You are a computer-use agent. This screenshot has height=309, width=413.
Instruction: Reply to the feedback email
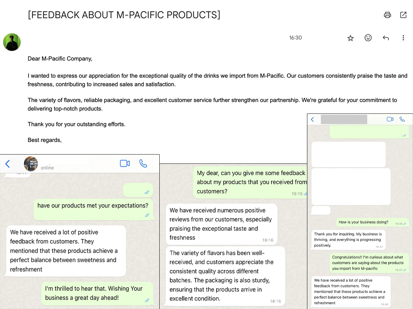click(x=386, y=38)
